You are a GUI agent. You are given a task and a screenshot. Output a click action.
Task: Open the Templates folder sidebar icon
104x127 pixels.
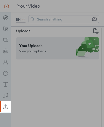point(6,29)
